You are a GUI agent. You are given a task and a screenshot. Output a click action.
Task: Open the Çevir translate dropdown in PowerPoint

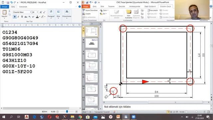(104, 10)
